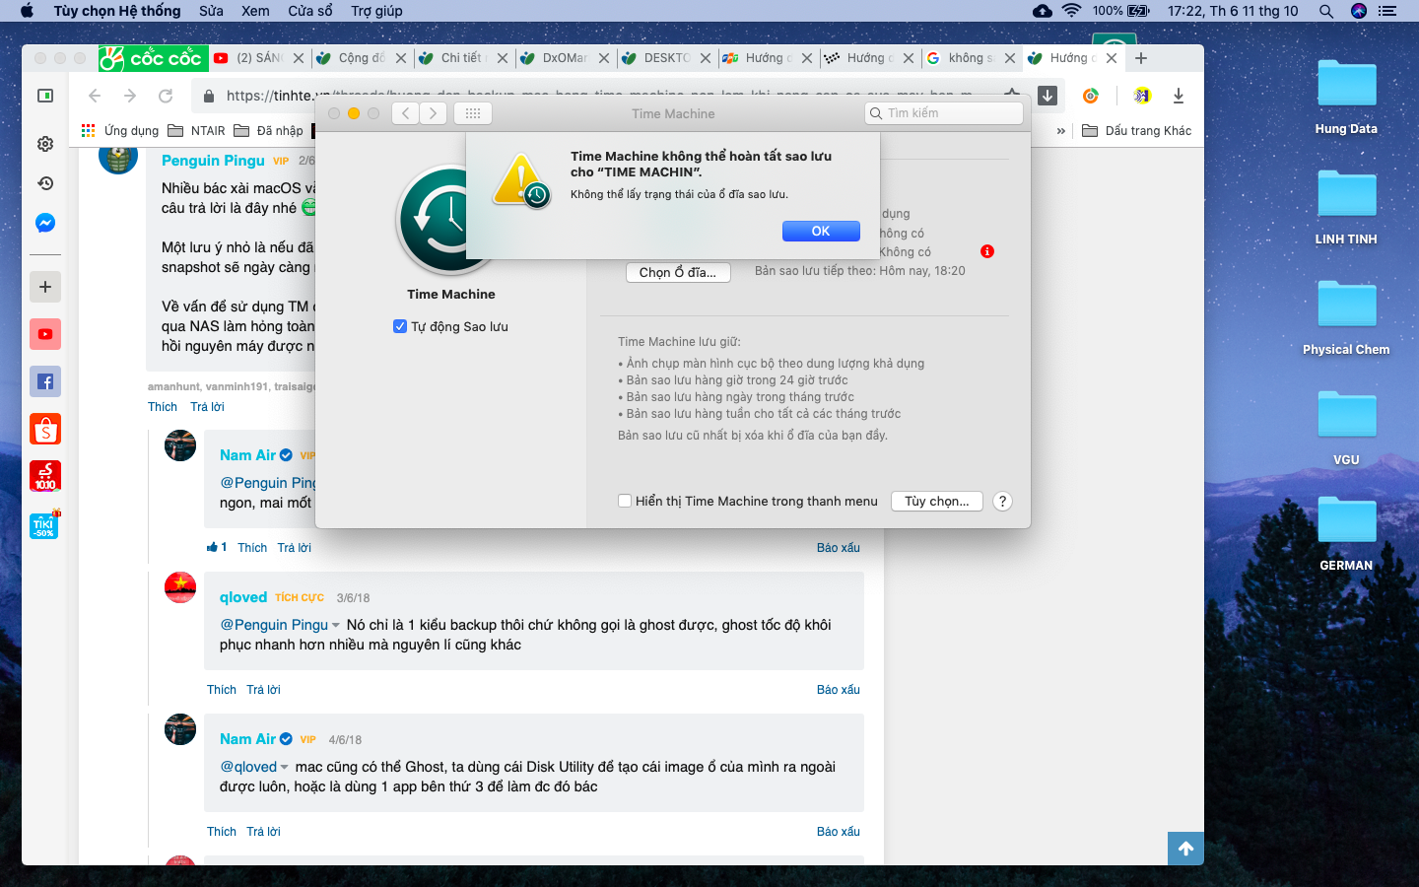The width and height of the screenshot is (1419, 887).
Task: Open Penguin Pingu profile name
Action: pos(213,160)
